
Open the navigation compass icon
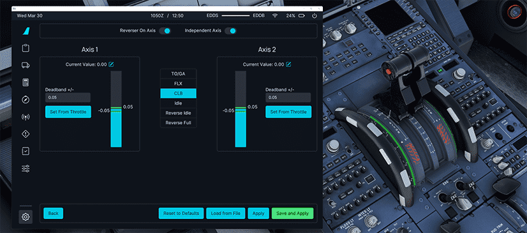26,100
